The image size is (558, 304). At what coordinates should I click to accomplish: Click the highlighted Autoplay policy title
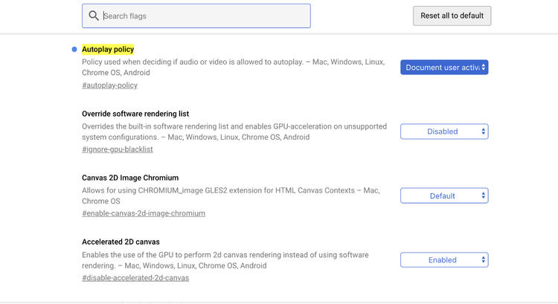pyautogui.click(x=108, y=49)
